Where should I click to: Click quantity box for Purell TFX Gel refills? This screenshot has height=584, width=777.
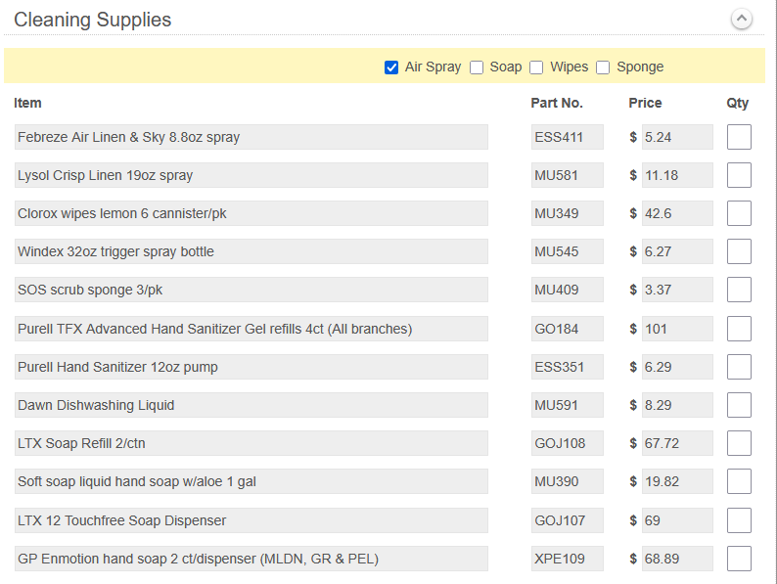pos(739,329)
